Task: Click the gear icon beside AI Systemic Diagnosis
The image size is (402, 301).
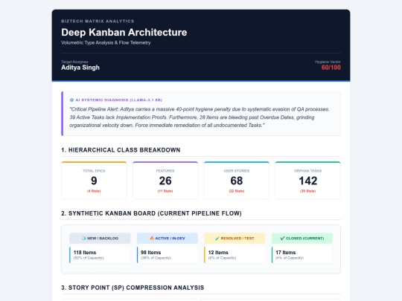Action: [x=71, y=100]
